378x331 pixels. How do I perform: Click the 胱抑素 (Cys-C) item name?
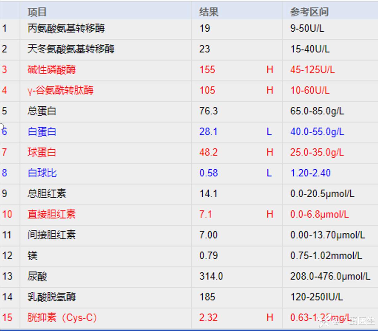coord(62,317)
